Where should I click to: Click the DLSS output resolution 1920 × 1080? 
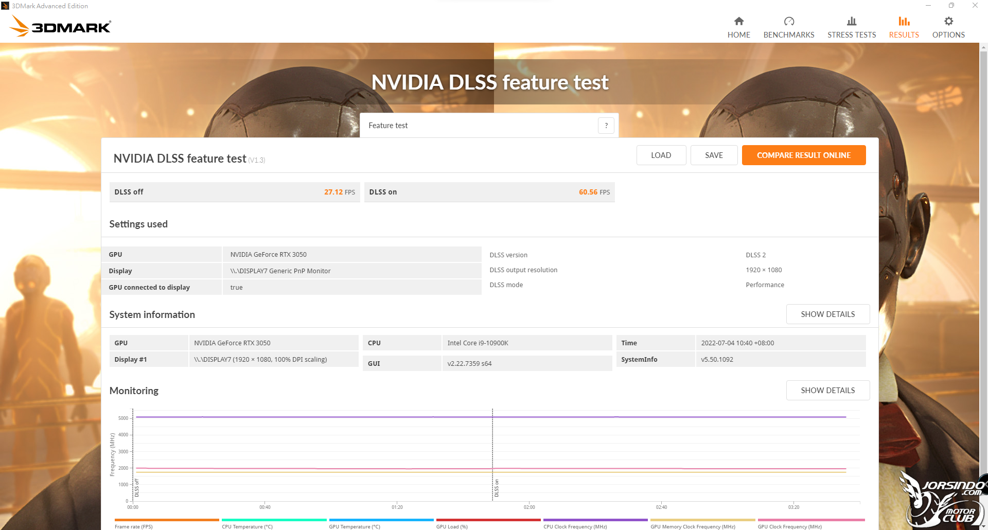point(764,270)
